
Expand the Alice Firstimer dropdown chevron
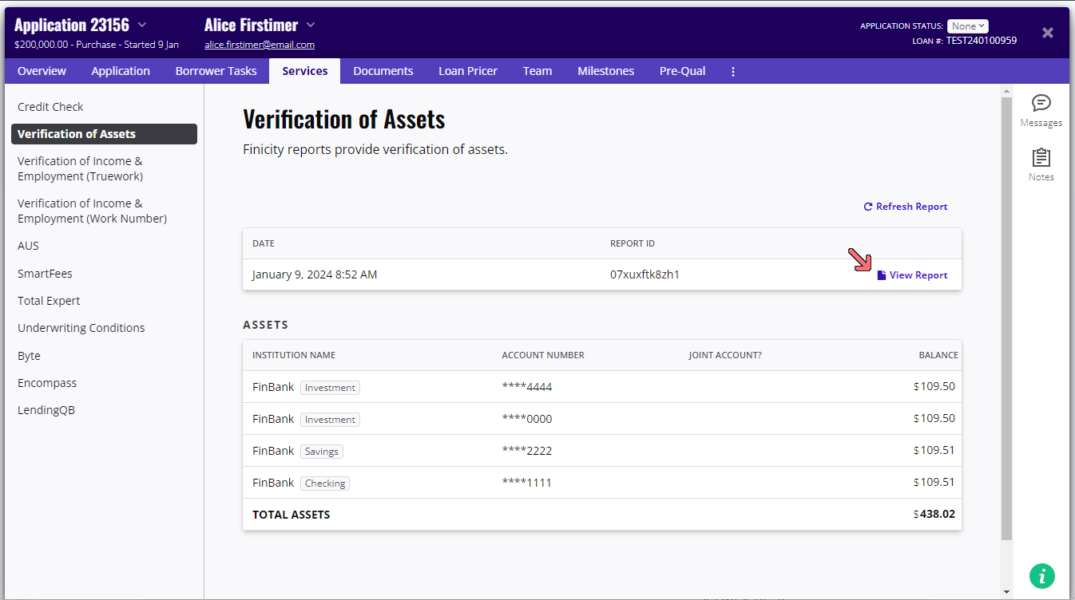coord(311,25)
